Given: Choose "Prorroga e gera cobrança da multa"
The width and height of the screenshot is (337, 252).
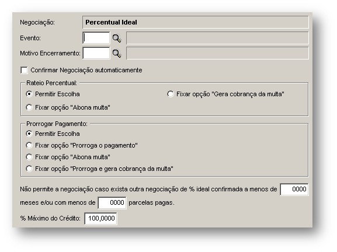Looking at the screenshot, I should (x=29, y=169).
